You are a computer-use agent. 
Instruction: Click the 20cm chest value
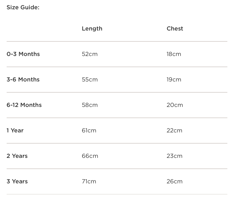point(175,105)
